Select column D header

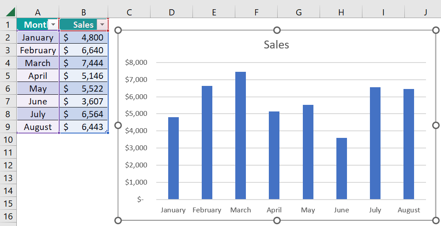[171, 12]
